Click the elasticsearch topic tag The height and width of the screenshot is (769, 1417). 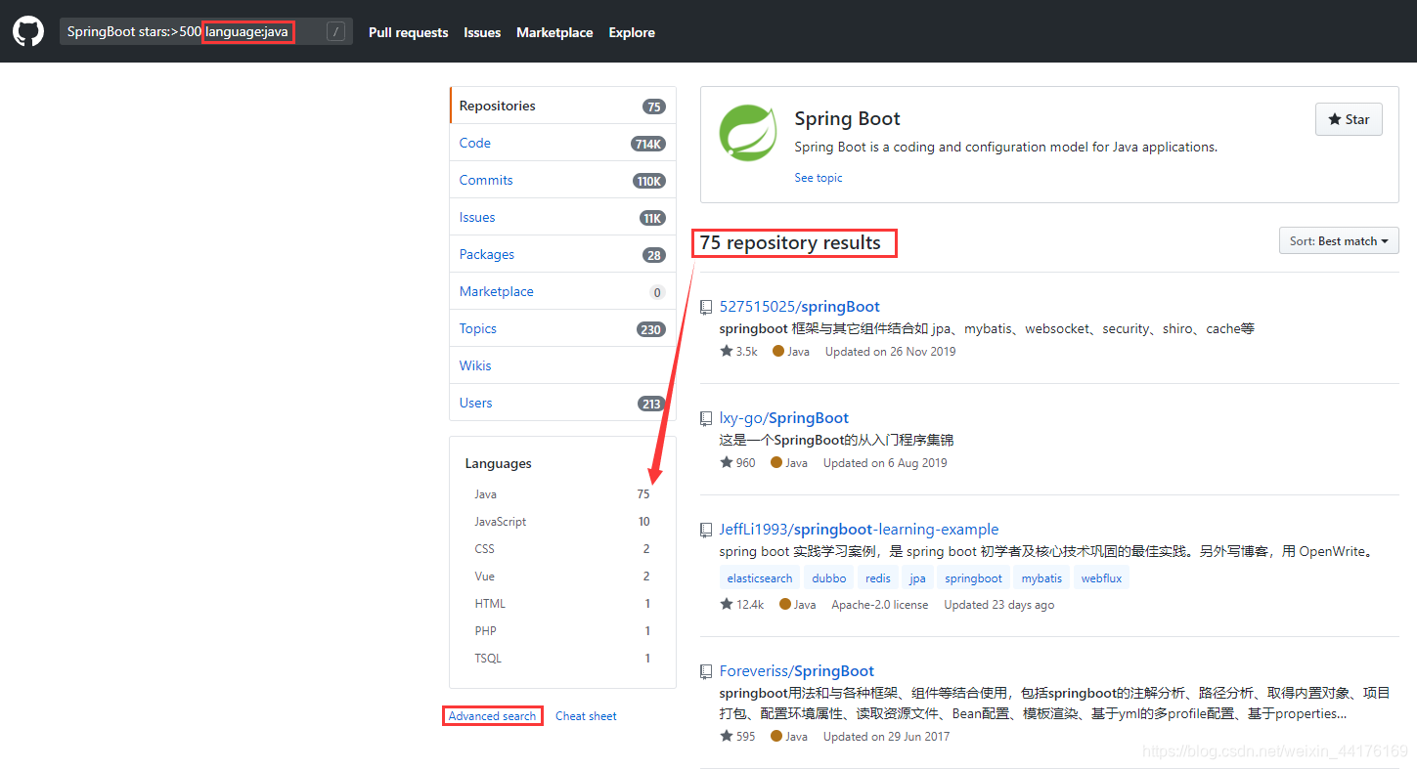tap(760, 578)
